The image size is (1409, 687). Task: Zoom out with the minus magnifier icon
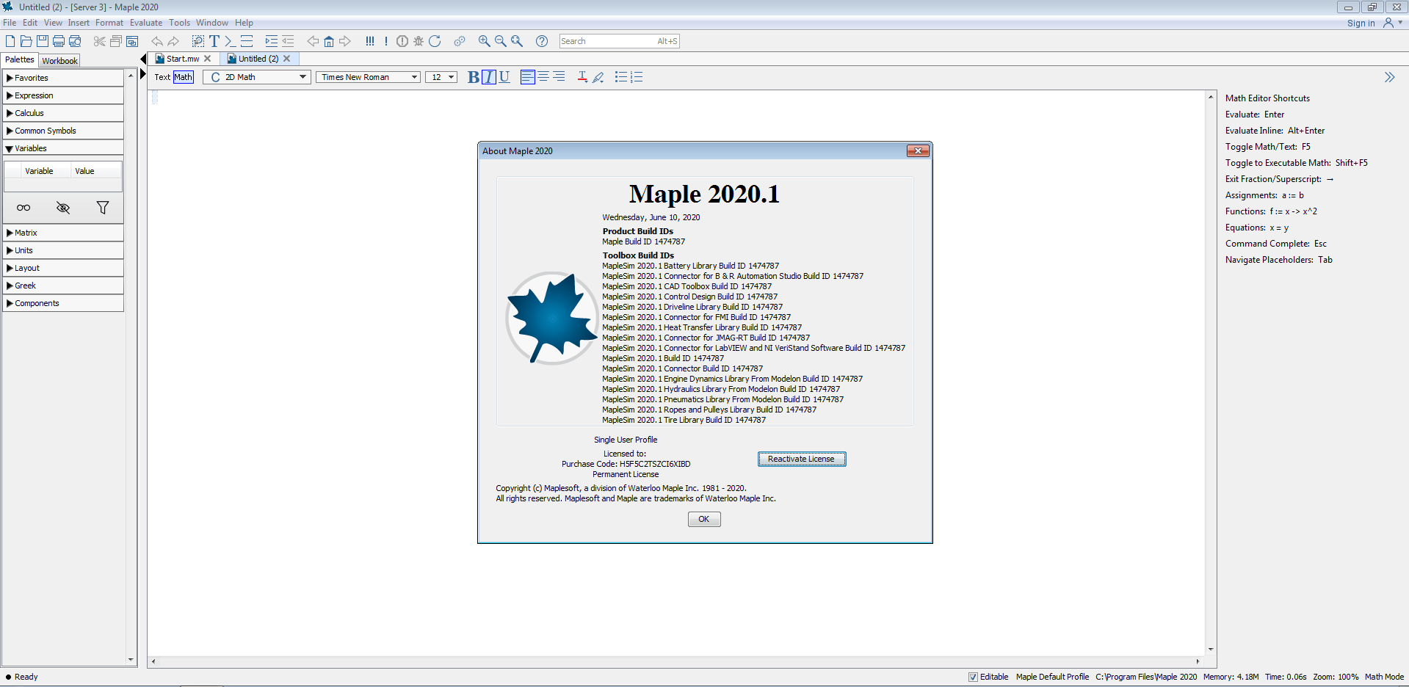click(501, 41)
